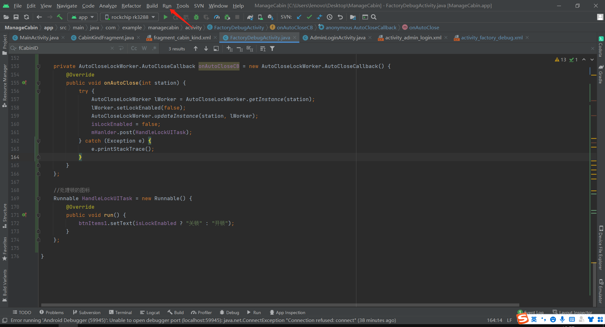Open the app run configuration dropdown

tap(83, 17)
